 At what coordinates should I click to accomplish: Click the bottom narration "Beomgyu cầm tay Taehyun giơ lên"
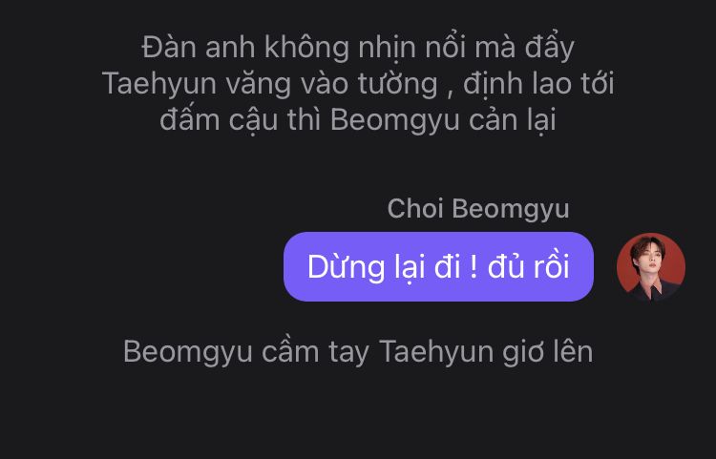pos(358,352)
